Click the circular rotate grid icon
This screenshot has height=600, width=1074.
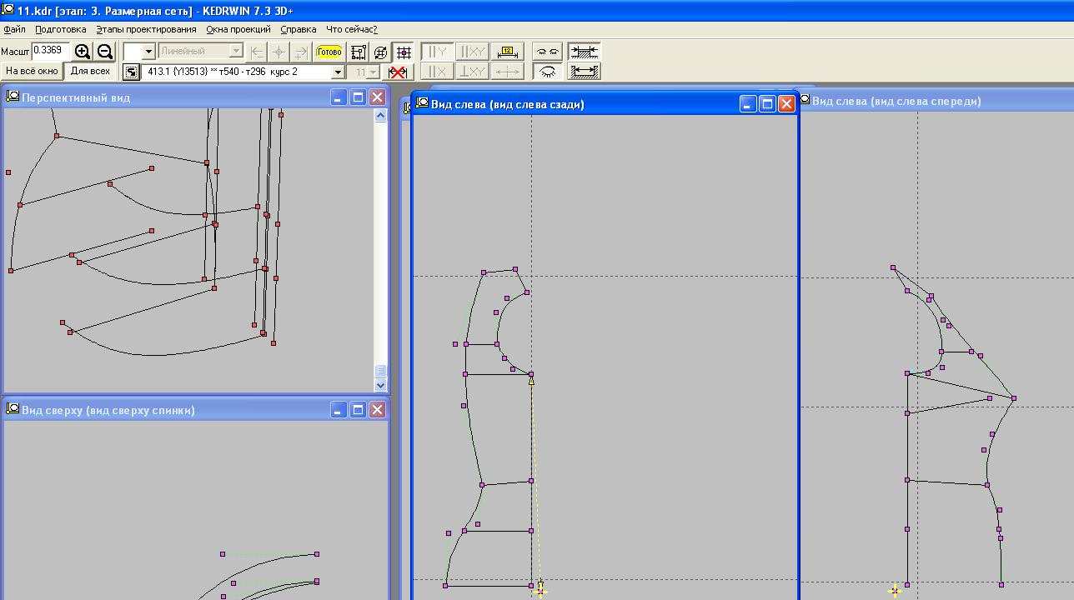[x=380, y=52]
